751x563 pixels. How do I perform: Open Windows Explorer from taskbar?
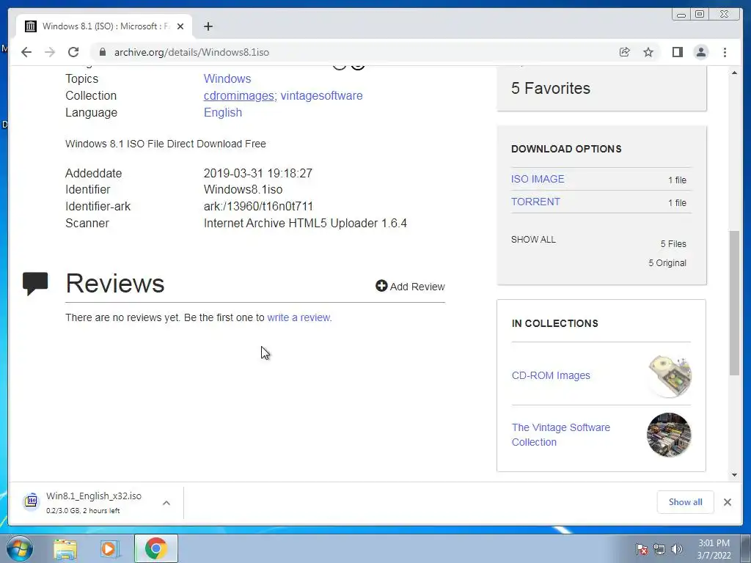[65, 548]
